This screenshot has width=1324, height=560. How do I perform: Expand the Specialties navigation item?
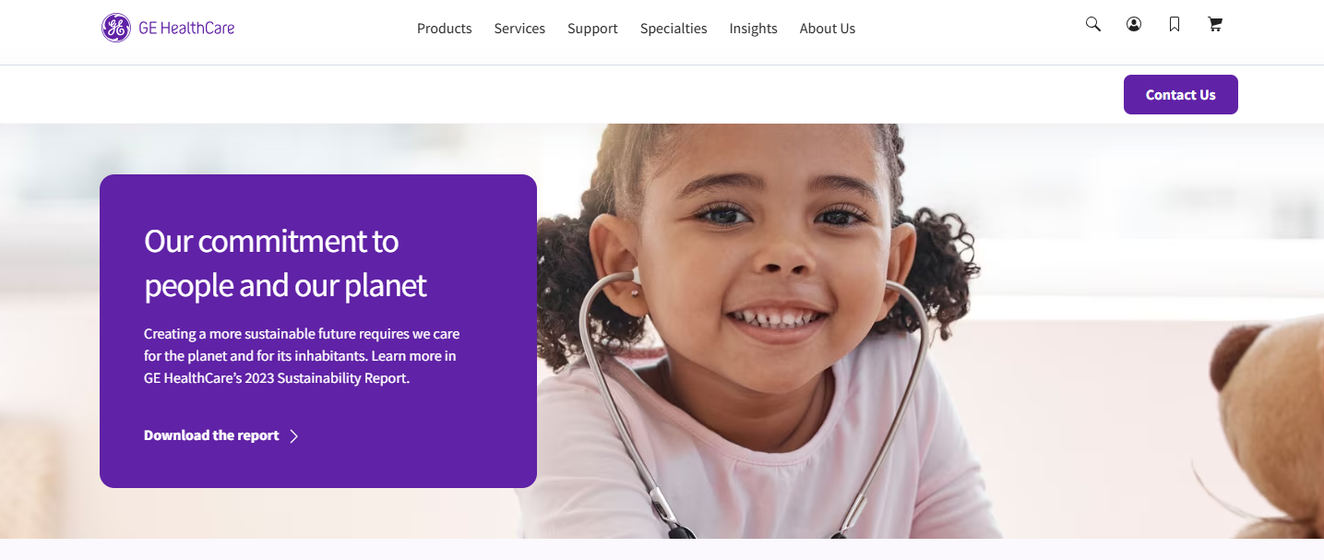674,29
